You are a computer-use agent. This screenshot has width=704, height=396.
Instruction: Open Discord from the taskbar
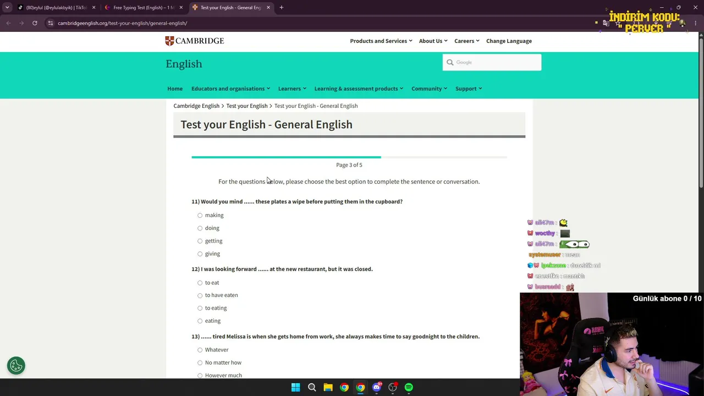[x=377, y=387]
